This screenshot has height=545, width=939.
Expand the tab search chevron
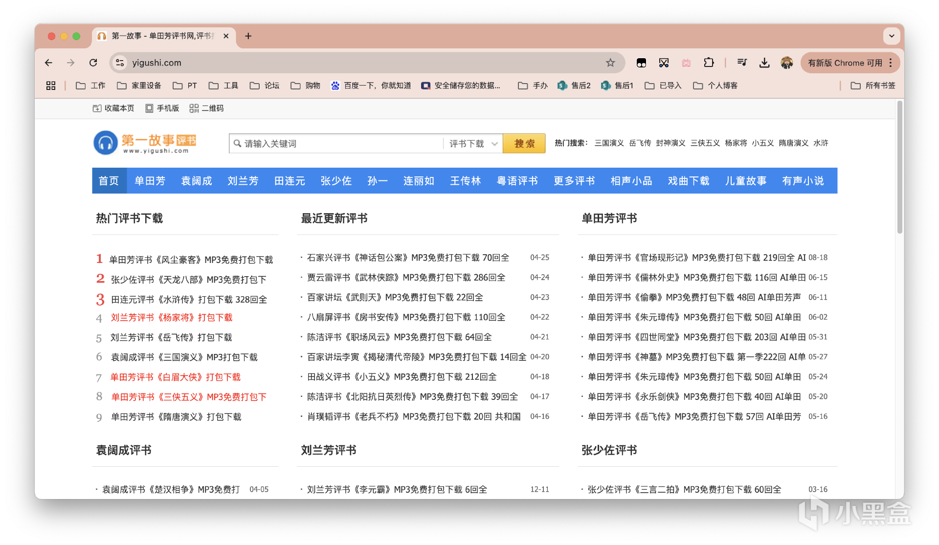coord(891,36)
